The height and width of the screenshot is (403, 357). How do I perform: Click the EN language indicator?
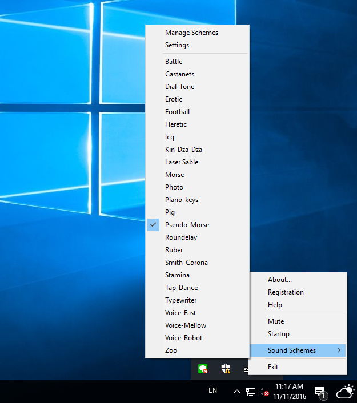213,391
